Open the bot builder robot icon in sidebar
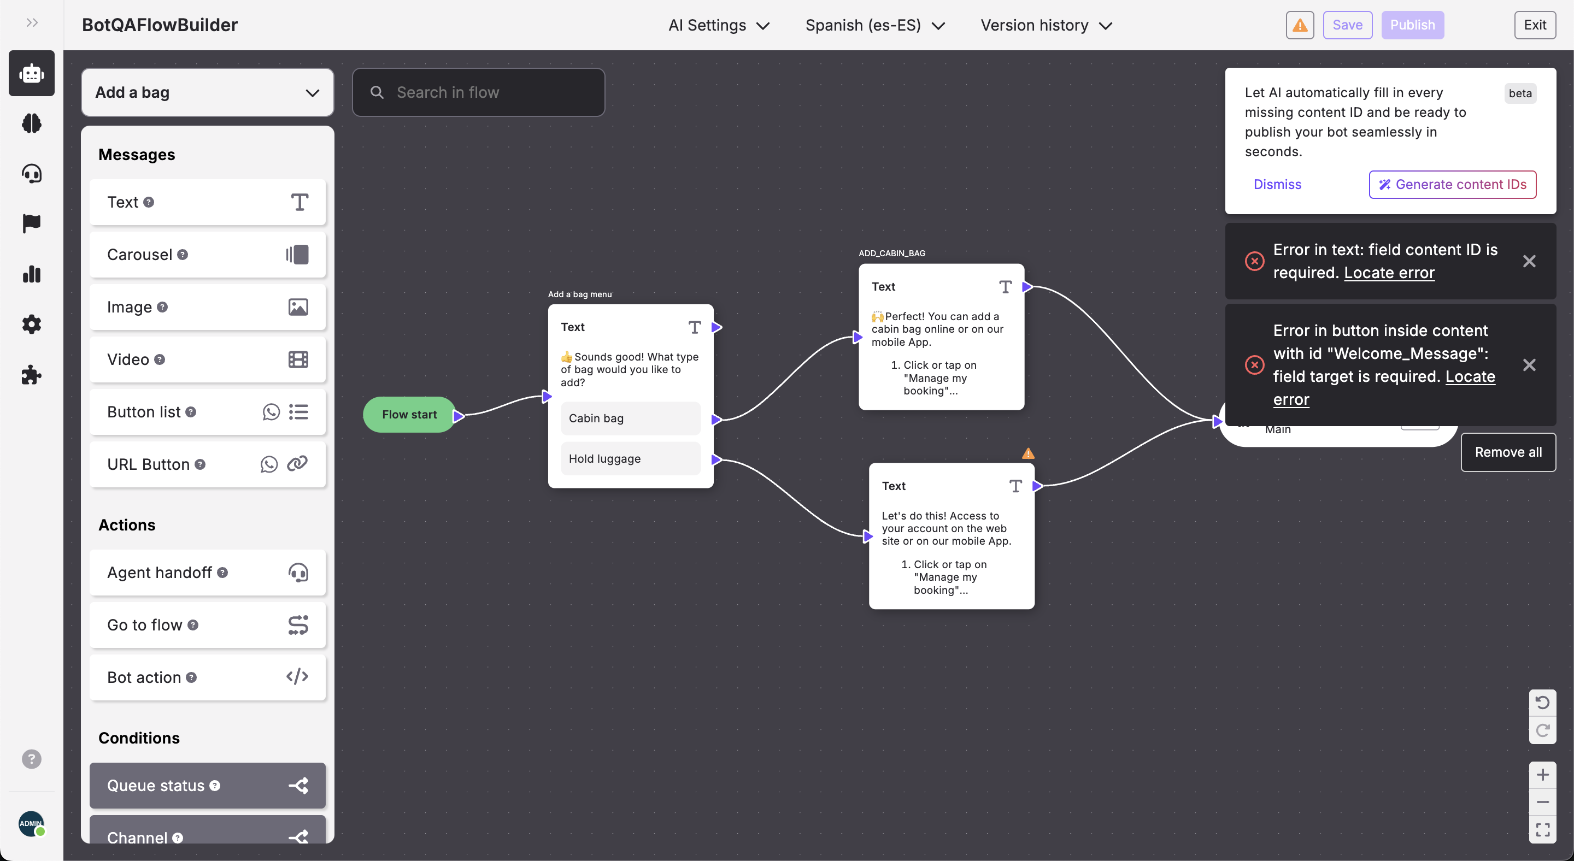 click(31, 73)
